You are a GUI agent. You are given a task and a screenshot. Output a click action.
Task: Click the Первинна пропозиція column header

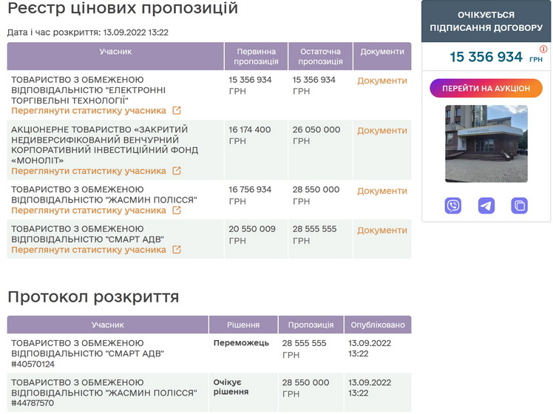(257, 56)
